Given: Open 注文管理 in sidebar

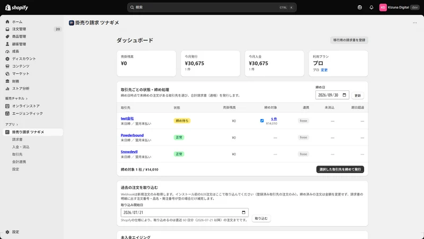Looking at the screenshot, I should (19, 29).
